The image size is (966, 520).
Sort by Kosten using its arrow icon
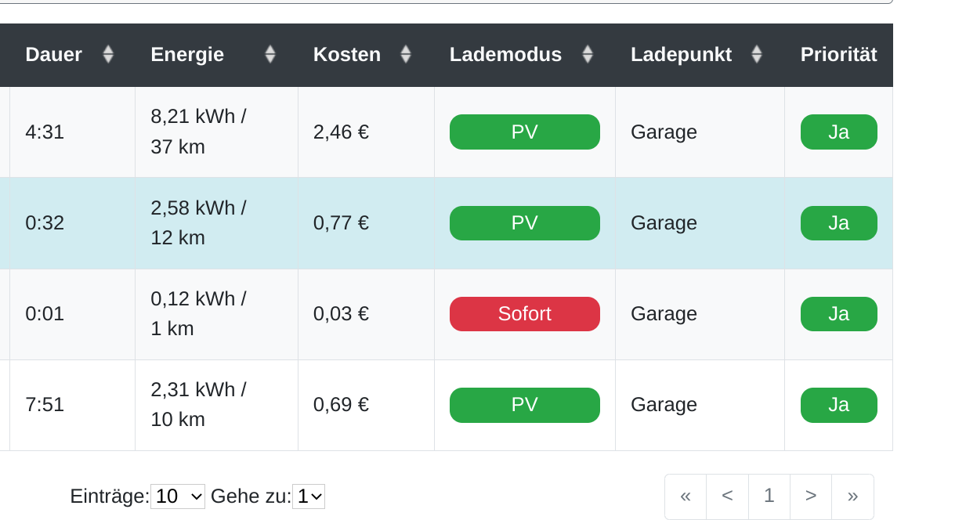point(406,54)
